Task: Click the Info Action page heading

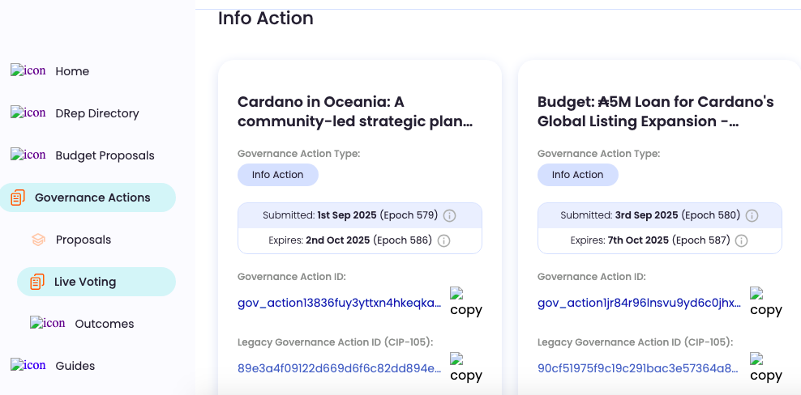Action: click(x=266, y=19)
